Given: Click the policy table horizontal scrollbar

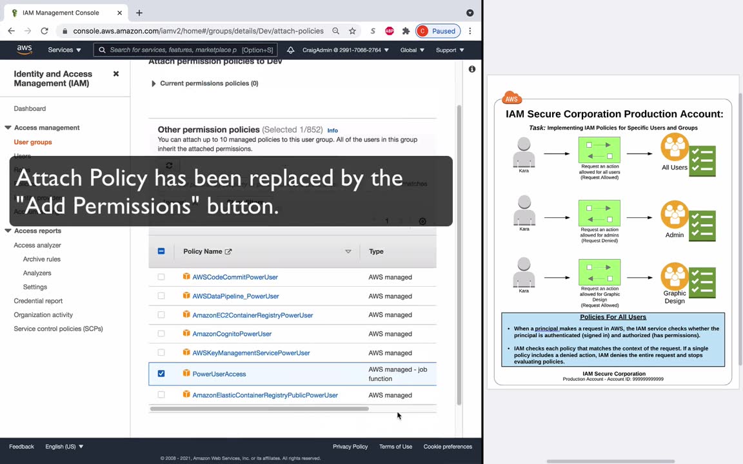Looking at the screenshot, I should [259, 409].
